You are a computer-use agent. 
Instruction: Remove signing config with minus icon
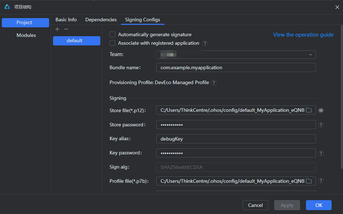(66, 29)
